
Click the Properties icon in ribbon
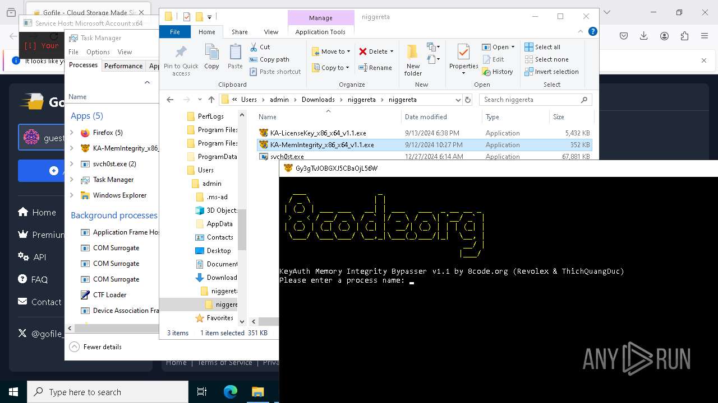pyautogui.click(x=463, y=52)
